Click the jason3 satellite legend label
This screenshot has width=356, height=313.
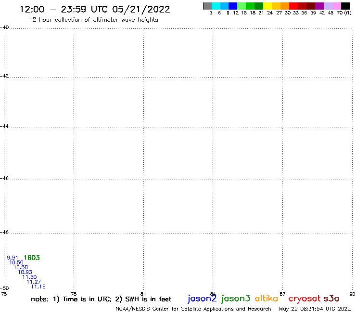pyautogui.click(x=236, y=299)
